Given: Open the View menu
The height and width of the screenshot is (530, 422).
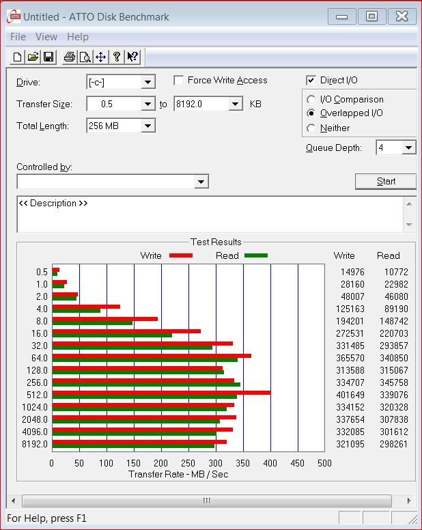Looking at the screenshot, I should coord(46,36).
